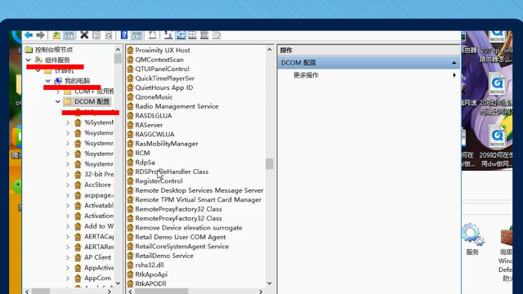The height and width of the screenshot is (294, 523).
Task: Click list pane scroll-down arrow
Action: click(x=269, y=283)
